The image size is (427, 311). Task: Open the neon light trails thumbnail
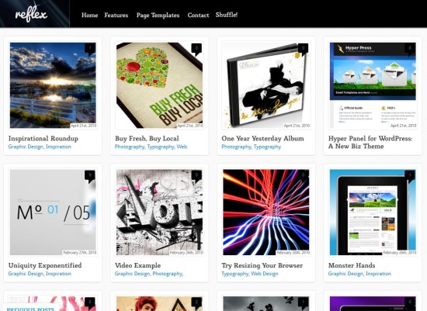[266, 213]
